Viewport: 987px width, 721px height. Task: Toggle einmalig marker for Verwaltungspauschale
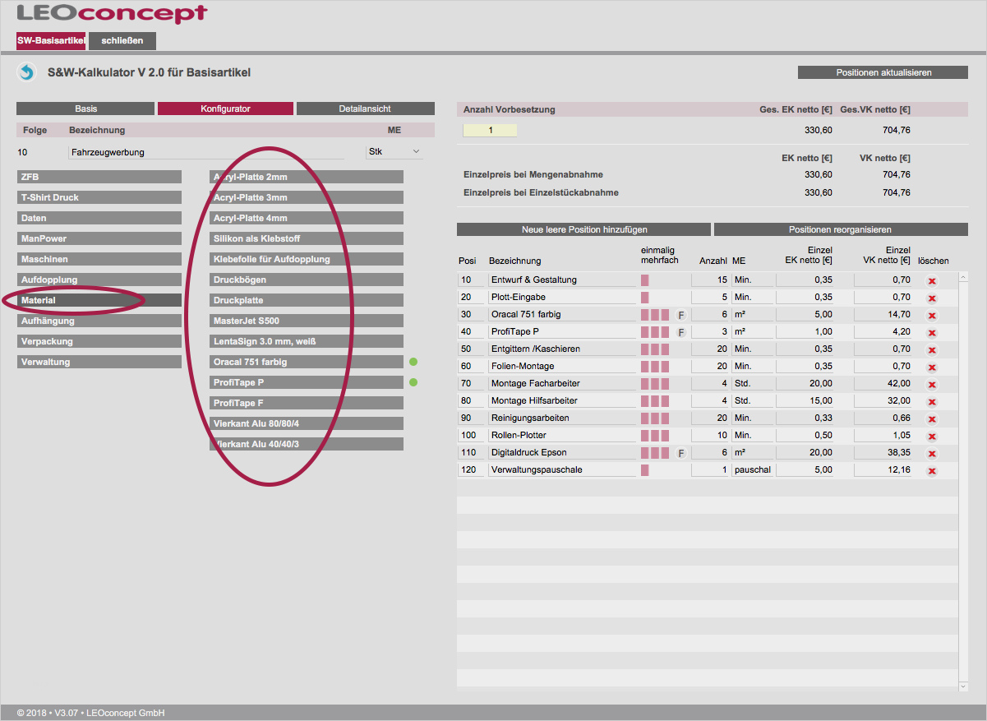click(645, 470)
